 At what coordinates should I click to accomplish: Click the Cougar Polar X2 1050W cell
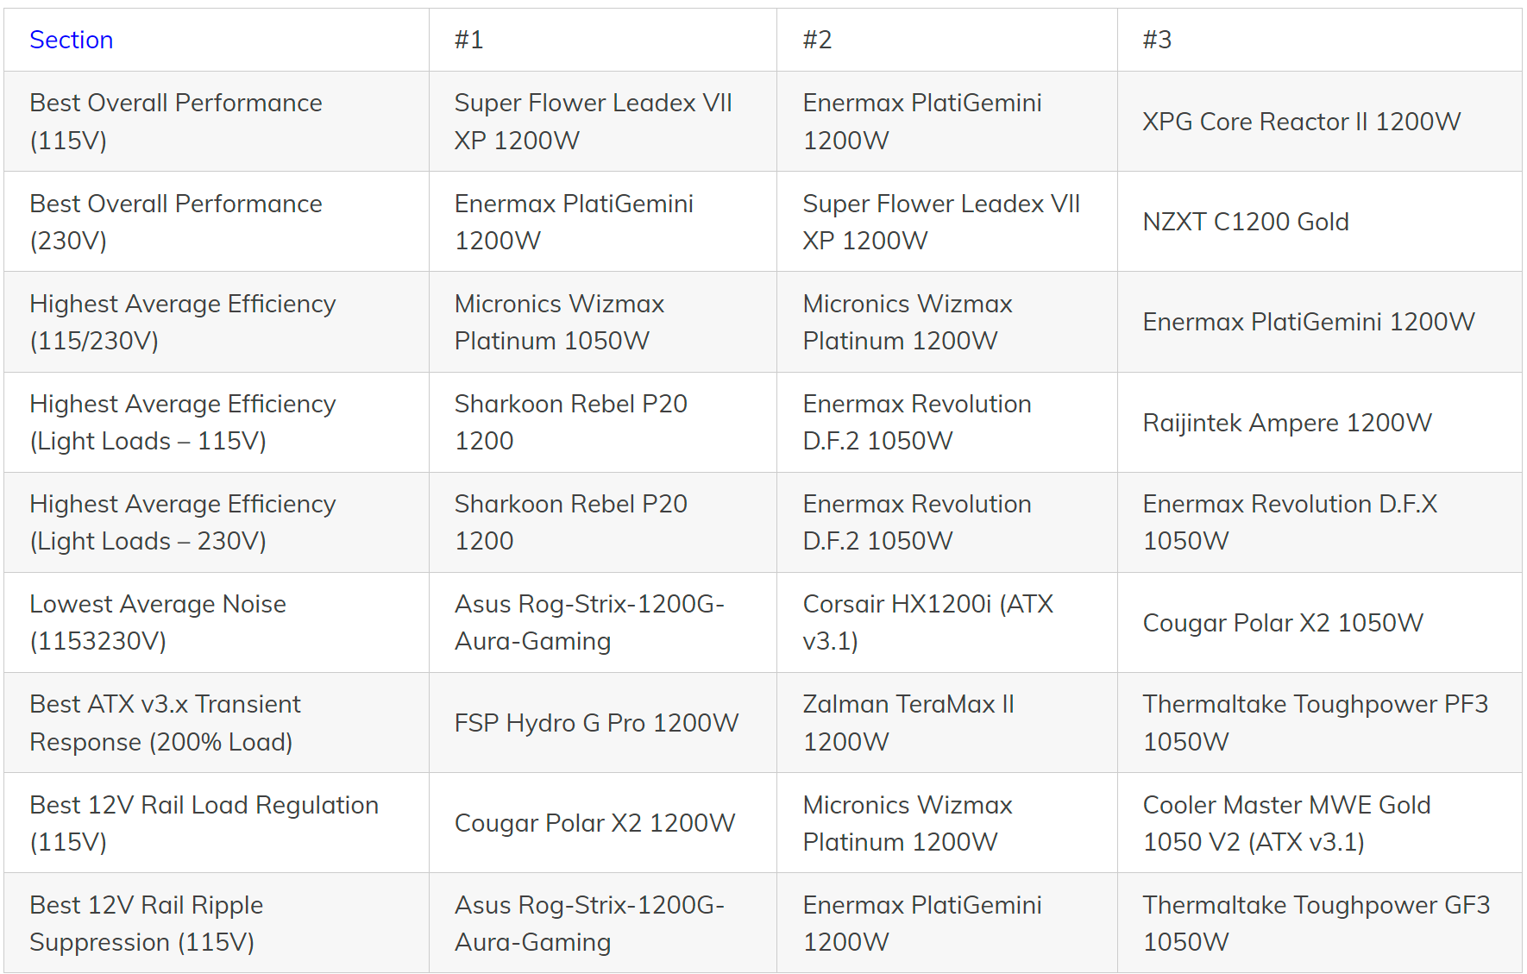(1282, 623)
